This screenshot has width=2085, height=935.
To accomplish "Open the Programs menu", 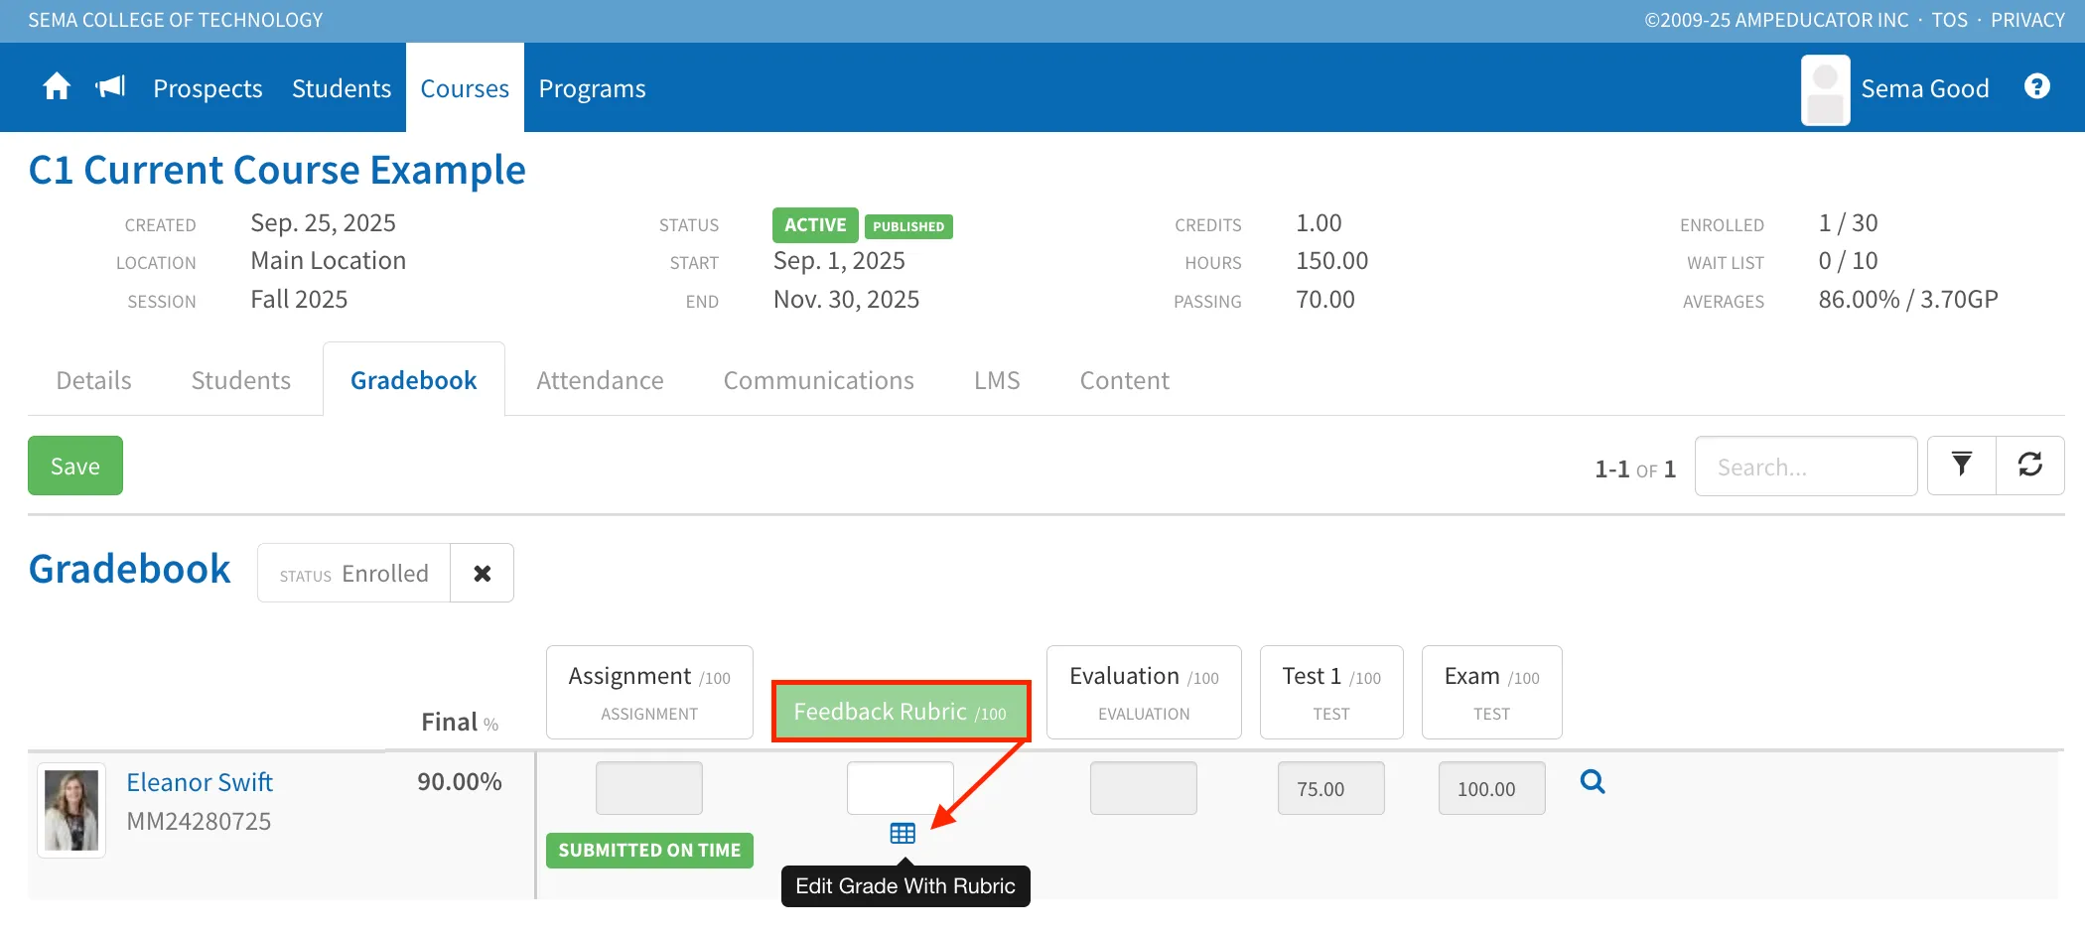I will point(592,88).
